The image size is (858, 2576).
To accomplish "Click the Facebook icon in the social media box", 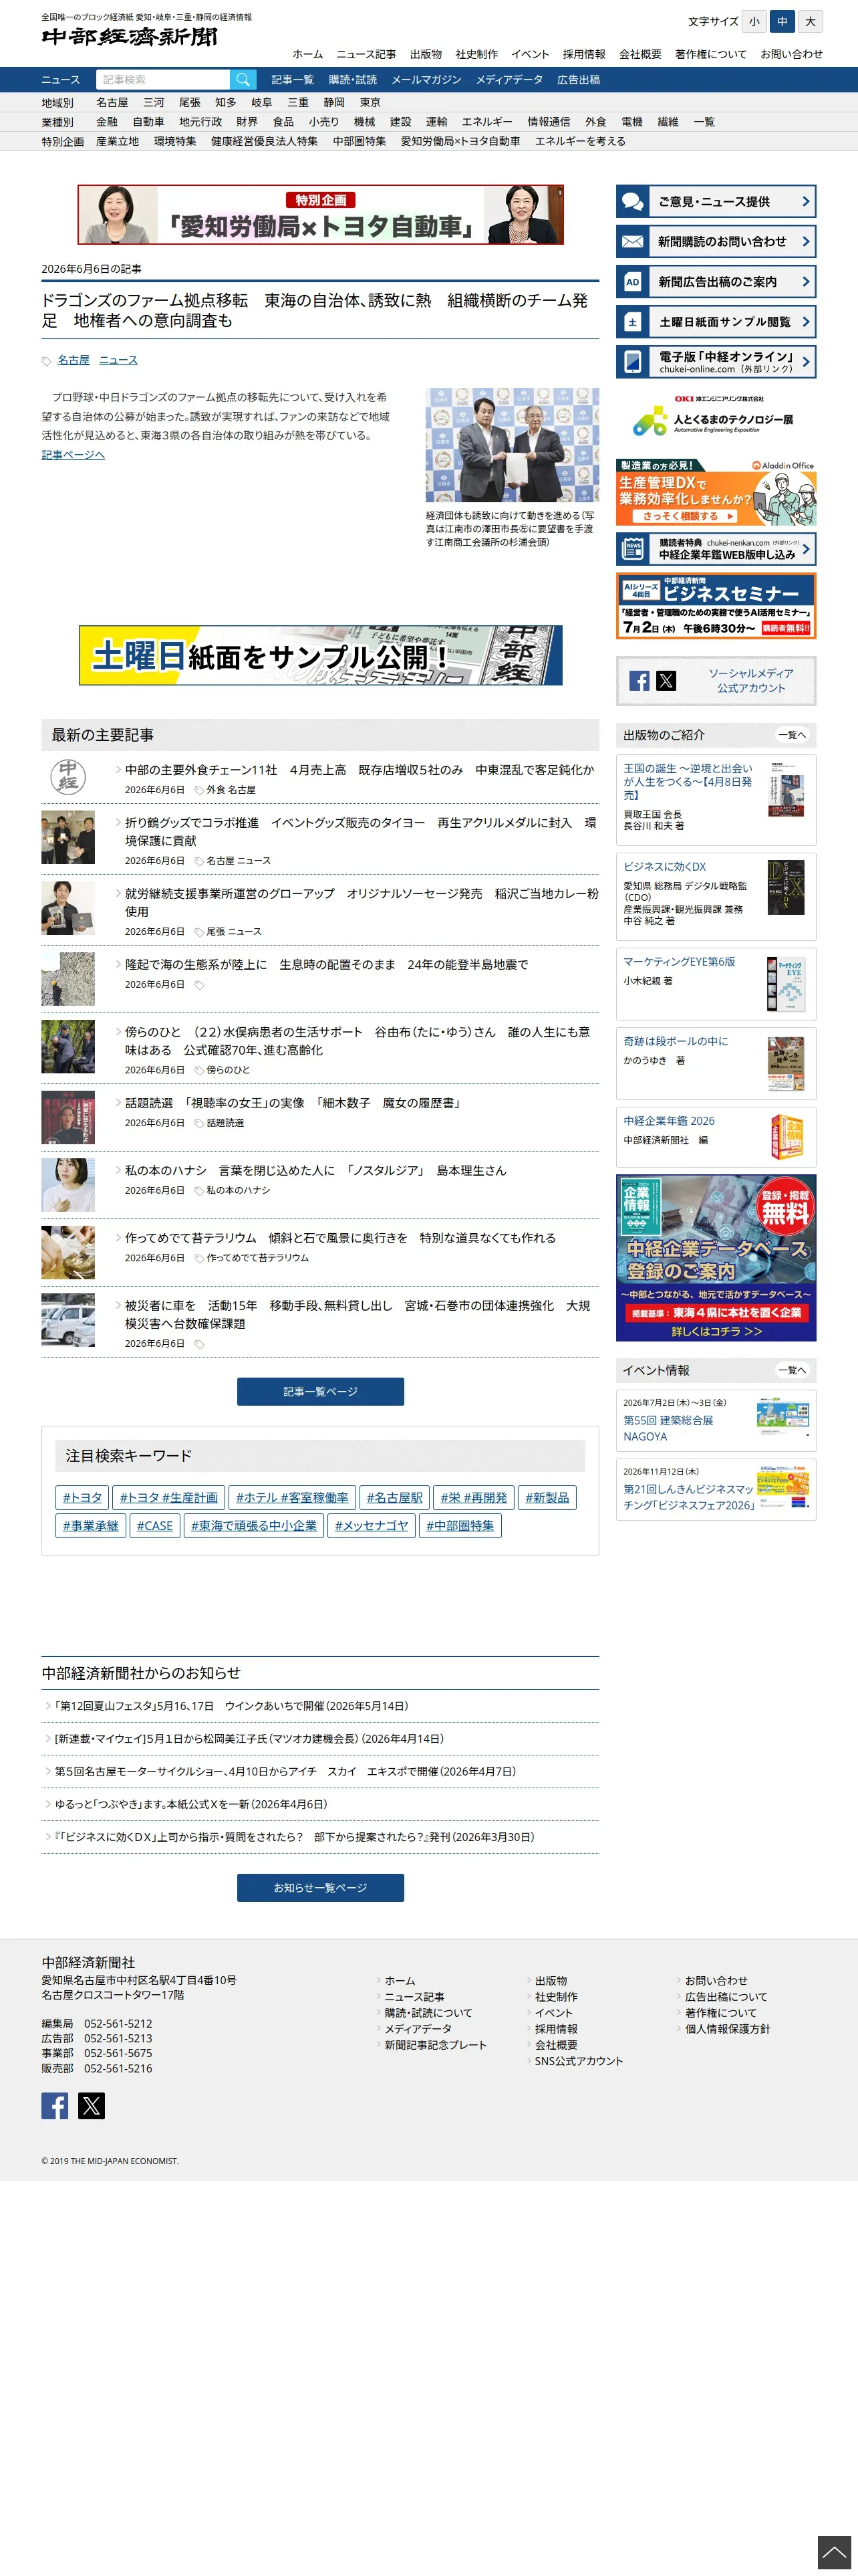I will 639,681.
